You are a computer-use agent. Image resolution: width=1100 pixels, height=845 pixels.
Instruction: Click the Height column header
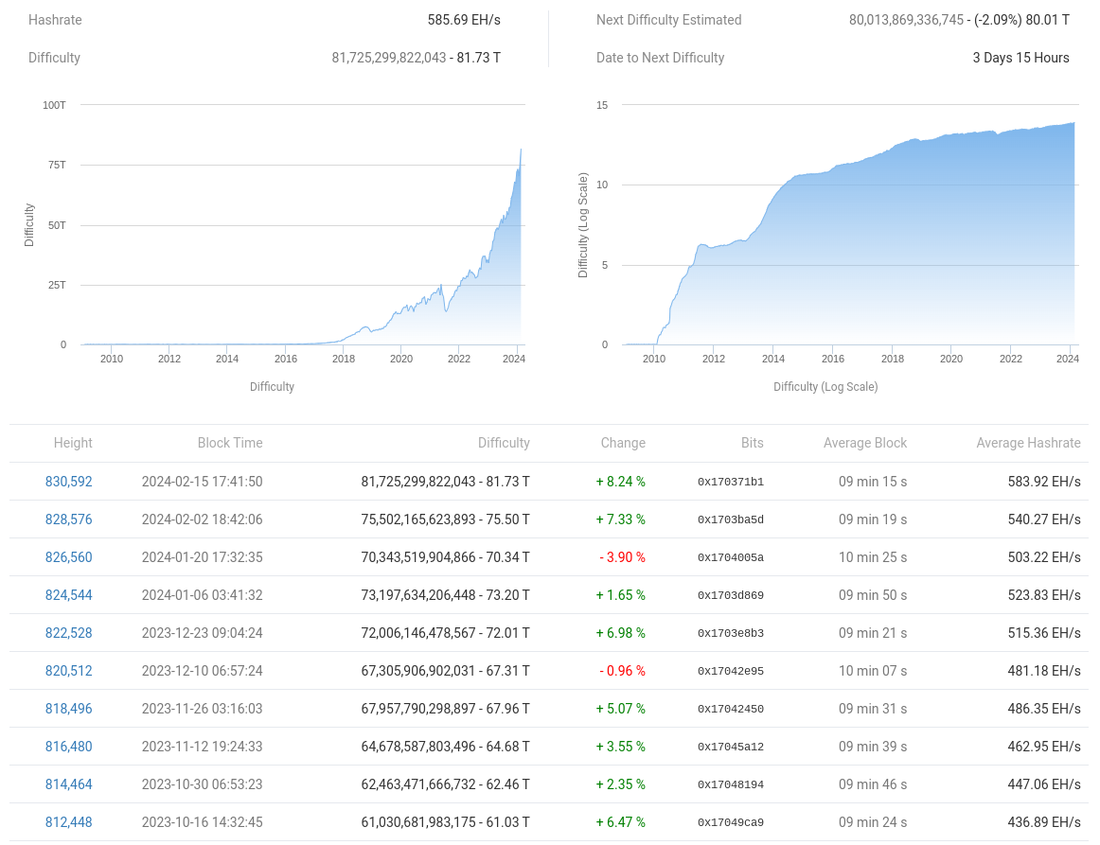(x=73, y=443)
